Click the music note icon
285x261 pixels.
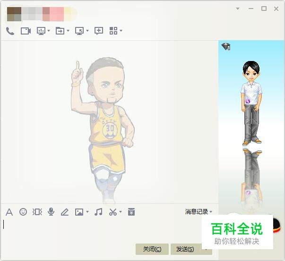(98, 212)
